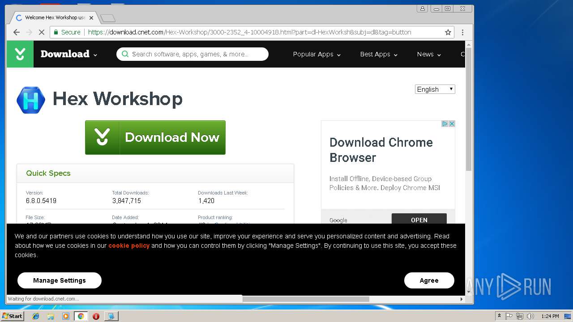Expand the Best Apps menu

pyautogui.click(x=378, y=54)
